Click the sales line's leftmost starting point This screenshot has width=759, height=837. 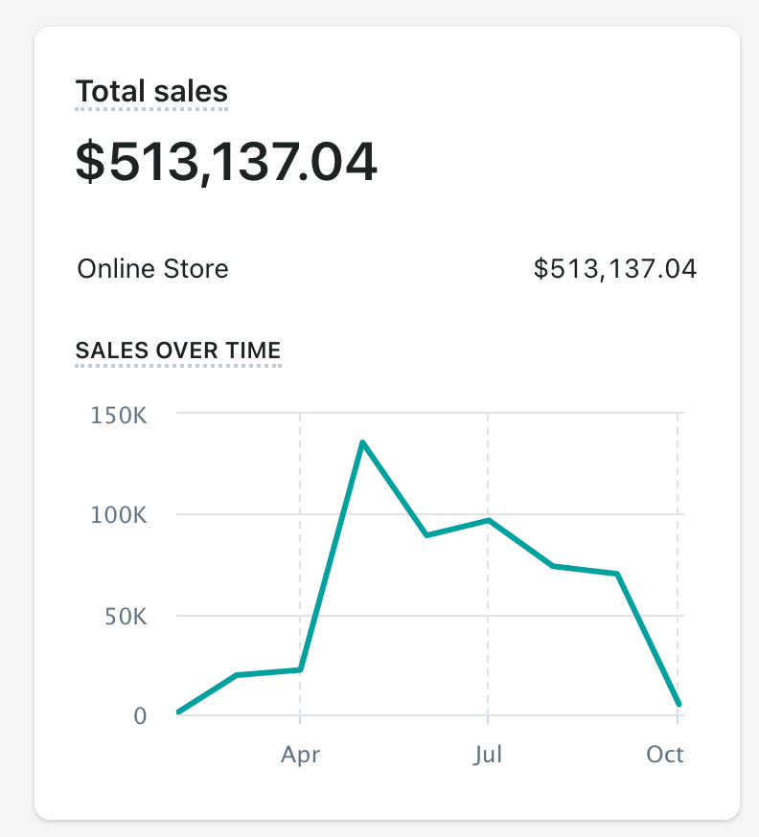178,713
